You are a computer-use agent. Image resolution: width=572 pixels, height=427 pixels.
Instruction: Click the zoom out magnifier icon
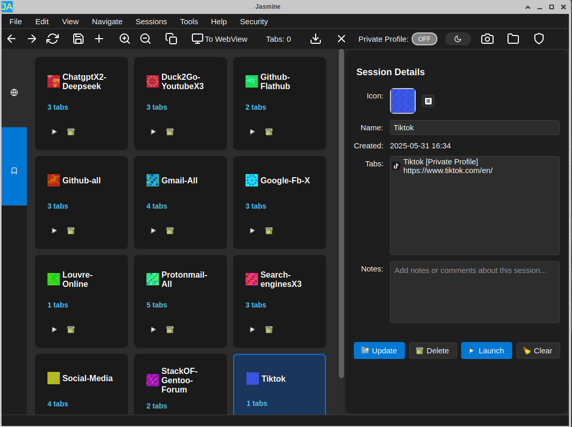(145, 39)
